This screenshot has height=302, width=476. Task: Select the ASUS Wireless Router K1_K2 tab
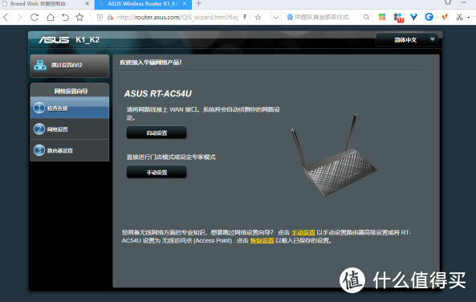(143, 4)
